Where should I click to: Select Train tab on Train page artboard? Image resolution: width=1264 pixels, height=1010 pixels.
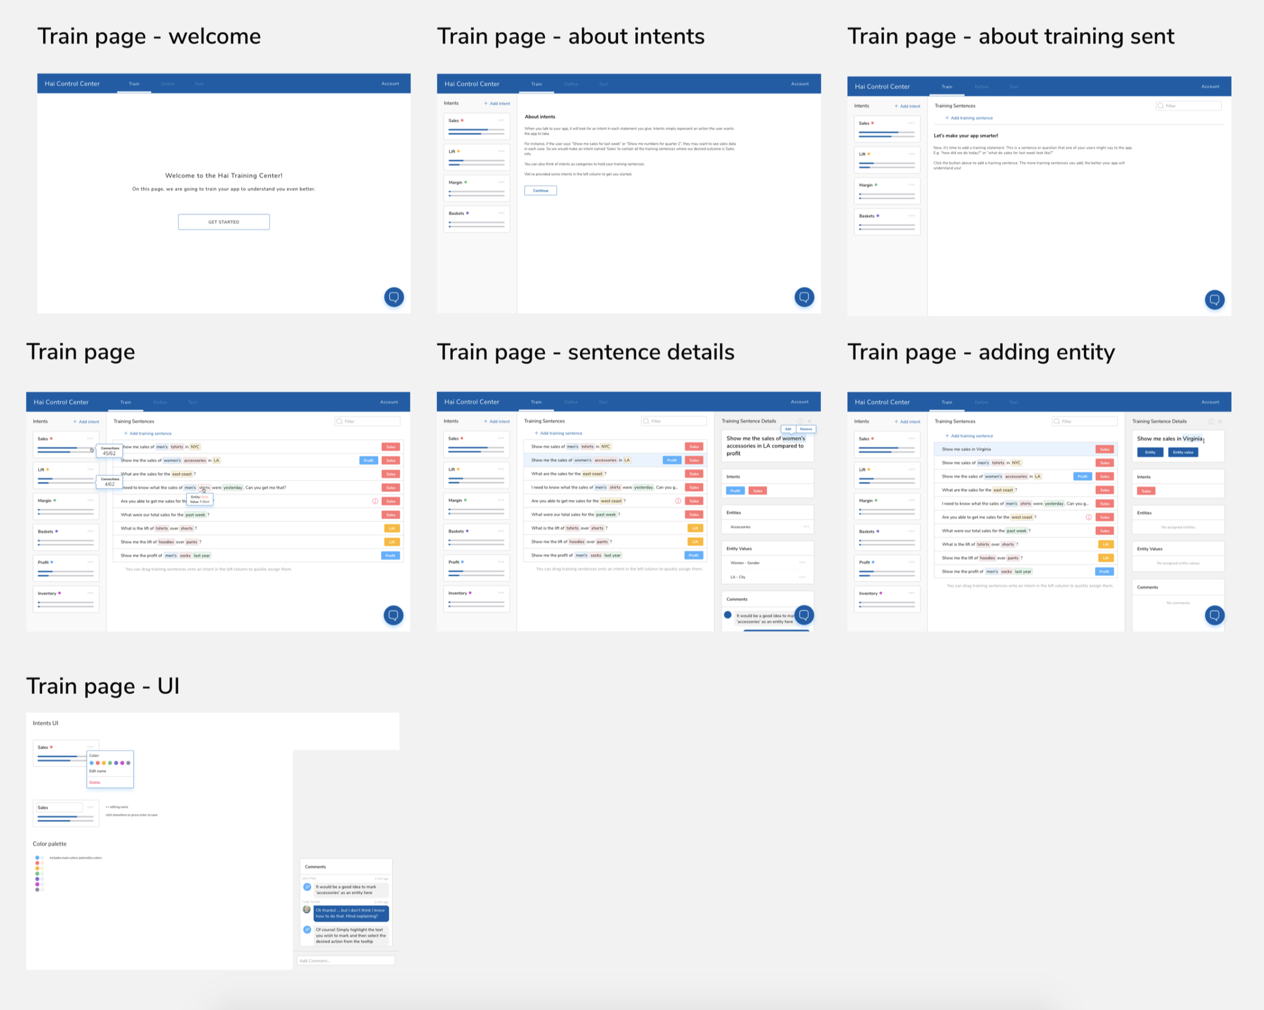[126, 402]
